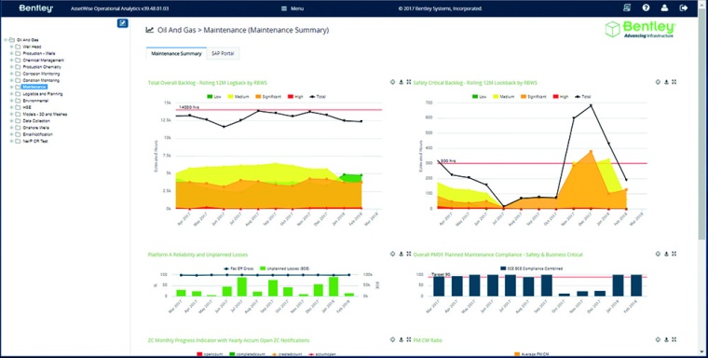This screenshot has height=358, width=708.
Task: Select the Maintenance Summary tab
Action: tap(176, 53)
